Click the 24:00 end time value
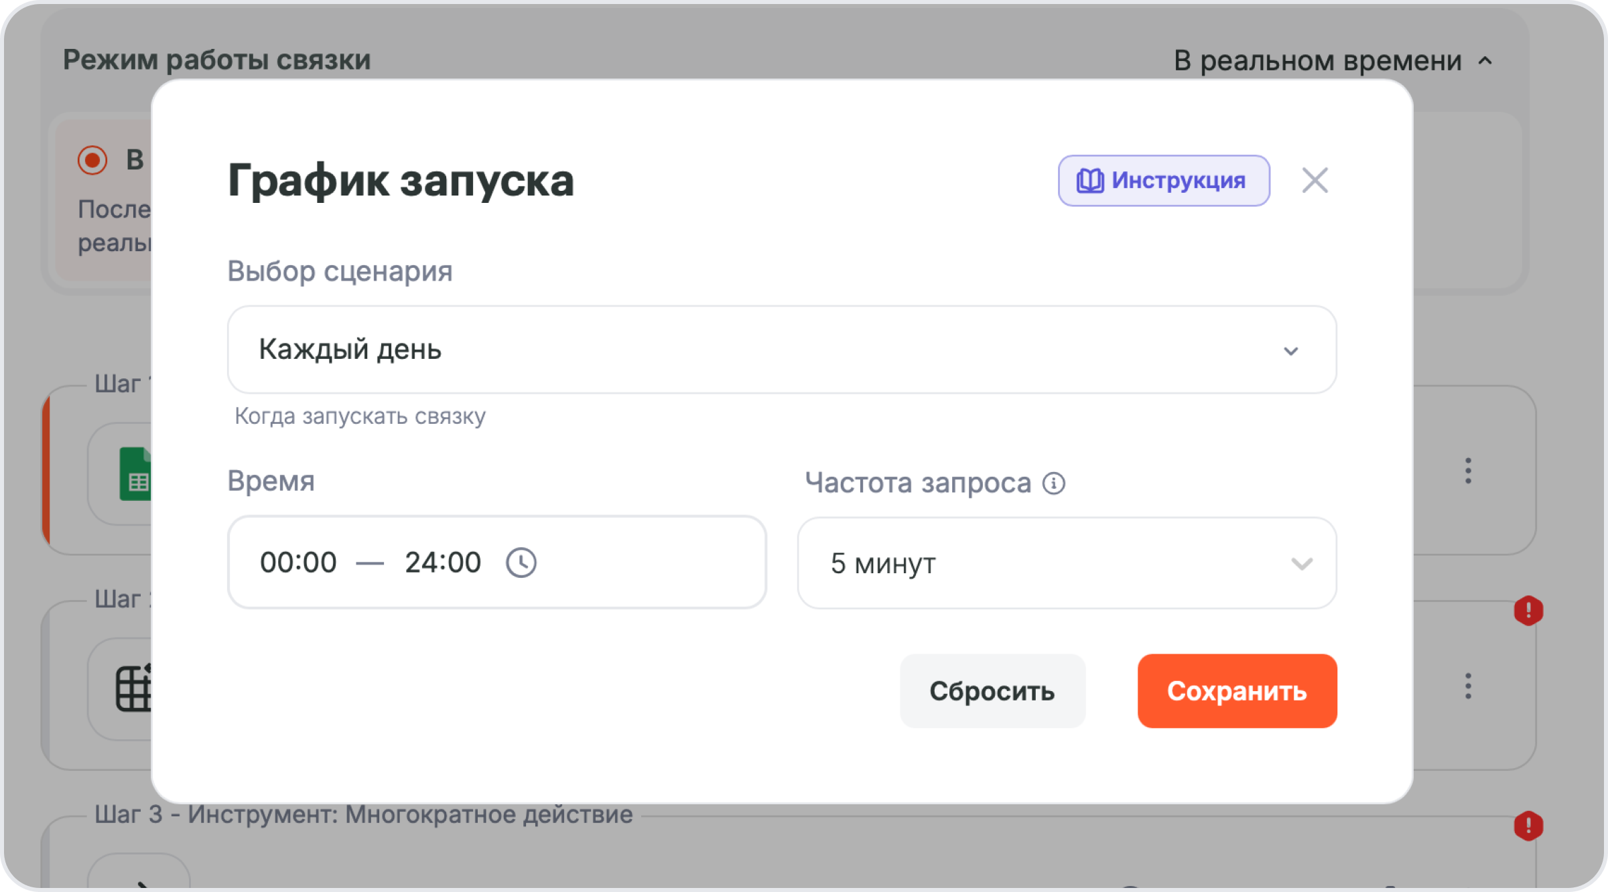This screenshot has width=1608, height=892. [443, 563]
